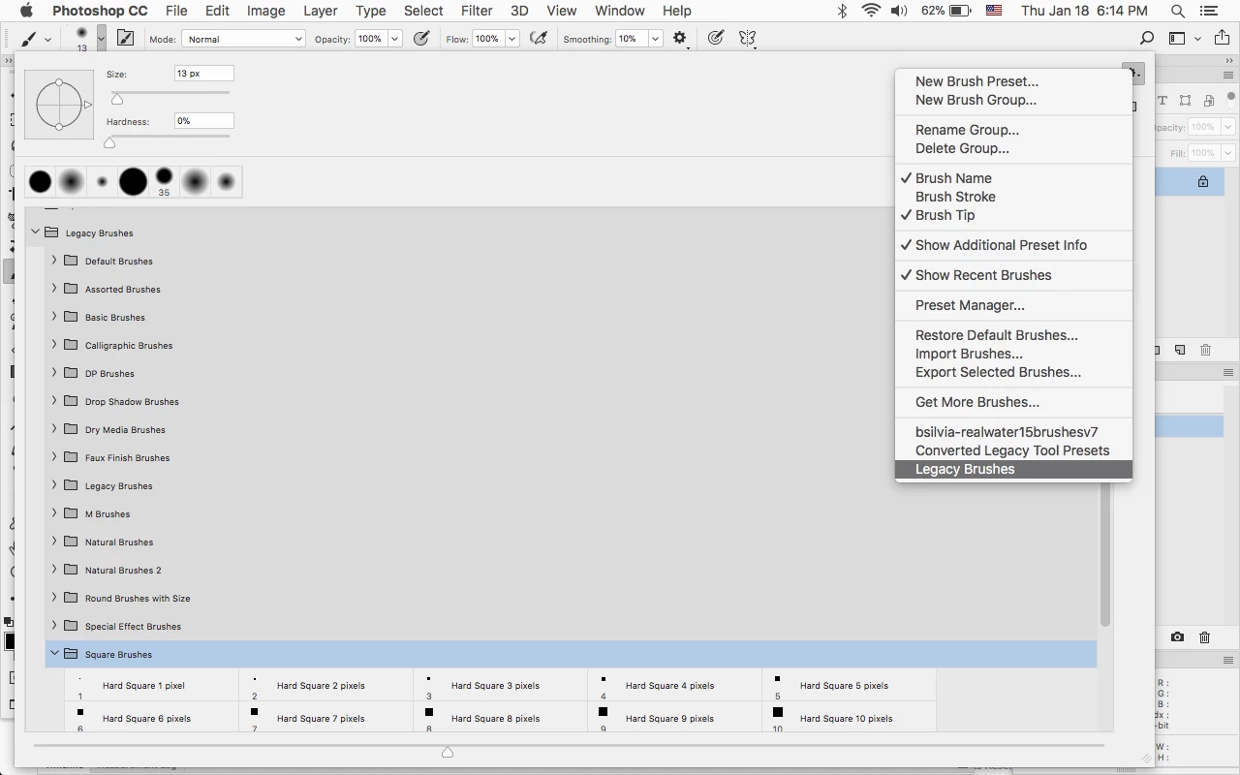Toggle the Brush Settings panel icon

coord(125,39)
